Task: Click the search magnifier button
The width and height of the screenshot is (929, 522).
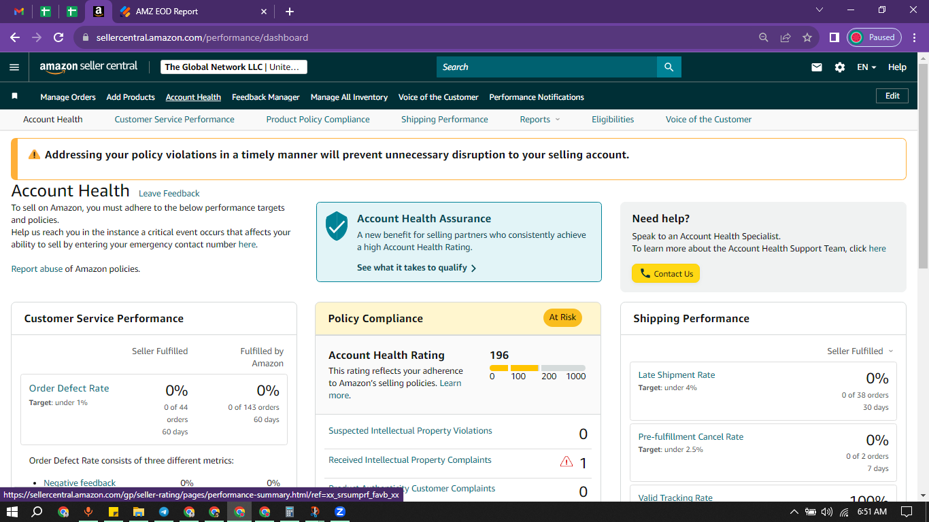Action: coord(669,67)
